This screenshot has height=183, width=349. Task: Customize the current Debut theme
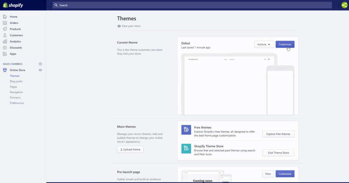285,45
